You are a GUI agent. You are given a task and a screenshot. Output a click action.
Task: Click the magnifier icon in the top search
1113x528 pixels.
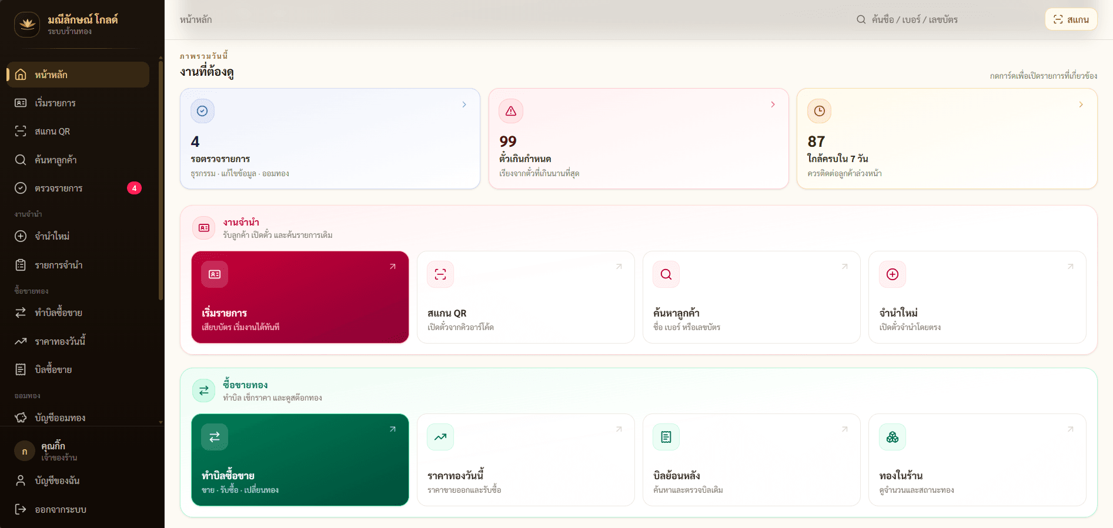click(x=861, y=19)
